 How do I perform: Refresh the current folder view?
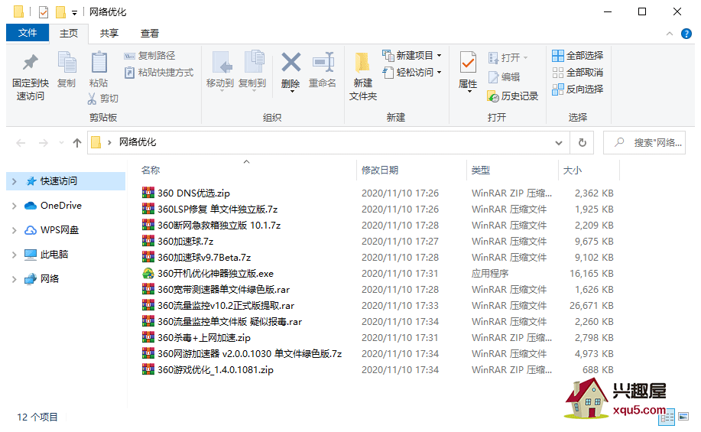(x=582, y=143)
